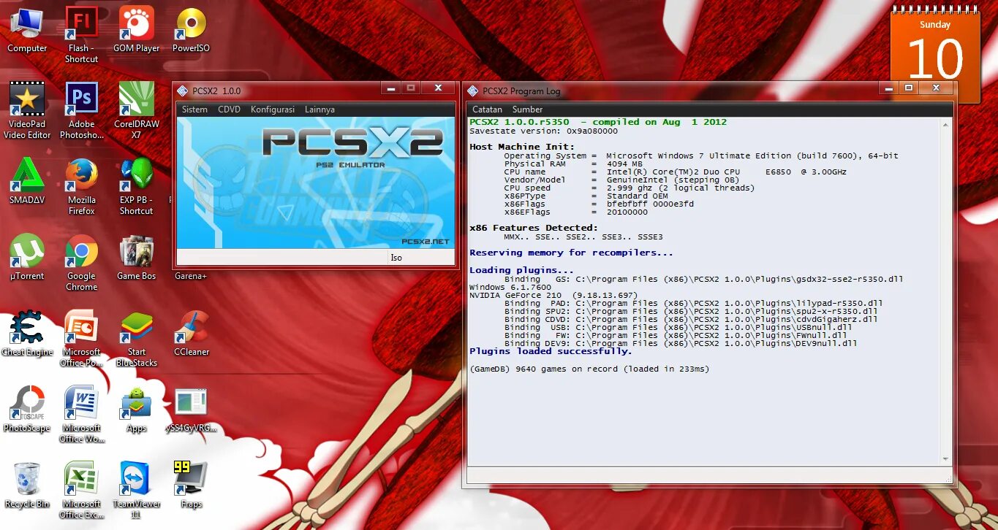Close the PCSX2 Program Log window
The image size is (998, 530).
(936, 88)
